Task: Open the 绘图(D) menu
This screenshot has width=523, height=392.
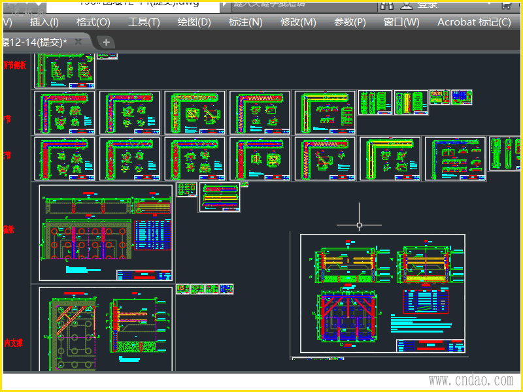Action: pyautogui.click(x=194, y=22)
